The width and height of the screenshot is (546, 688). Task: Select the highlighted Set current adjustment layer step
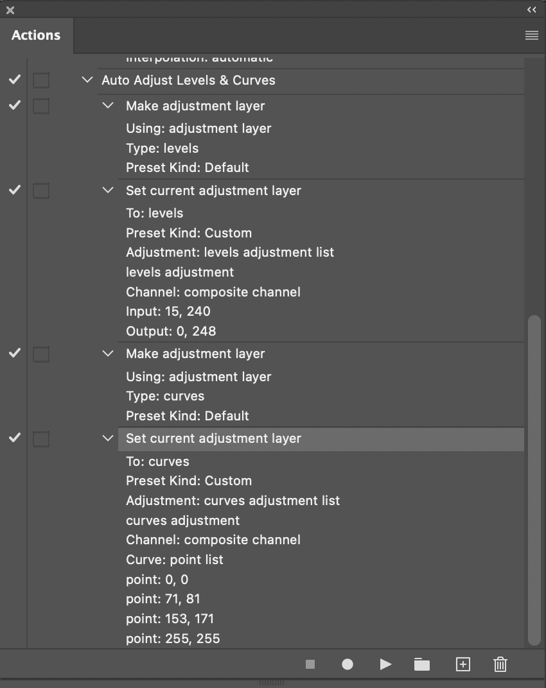click(213, 439)
